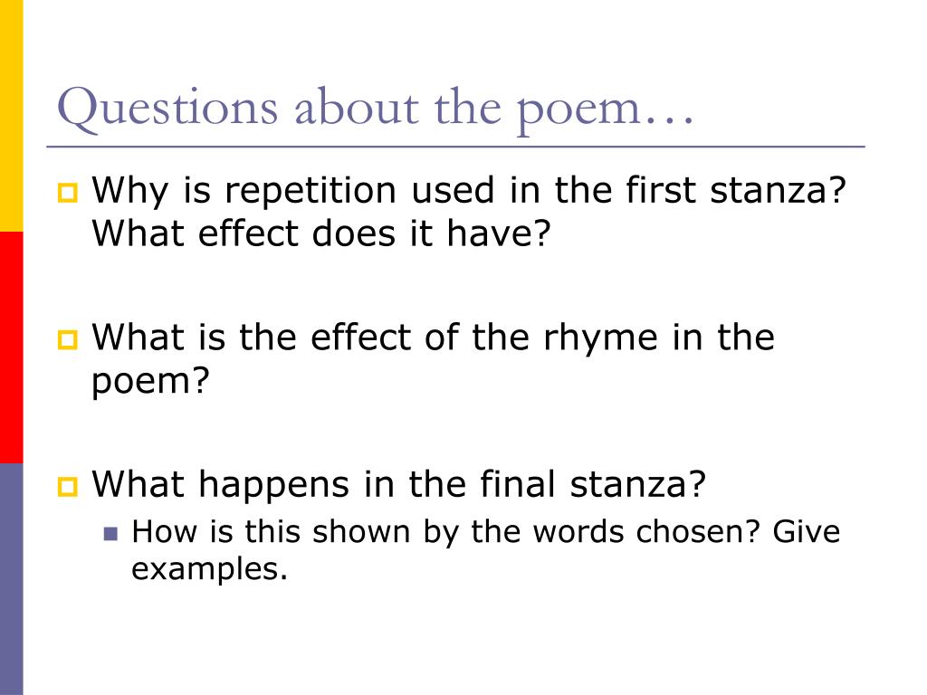The height and width of the screenshot is (695, 927).
Task: Click the word 'rhyme' in the second bullet
Action: coord(600,338)
